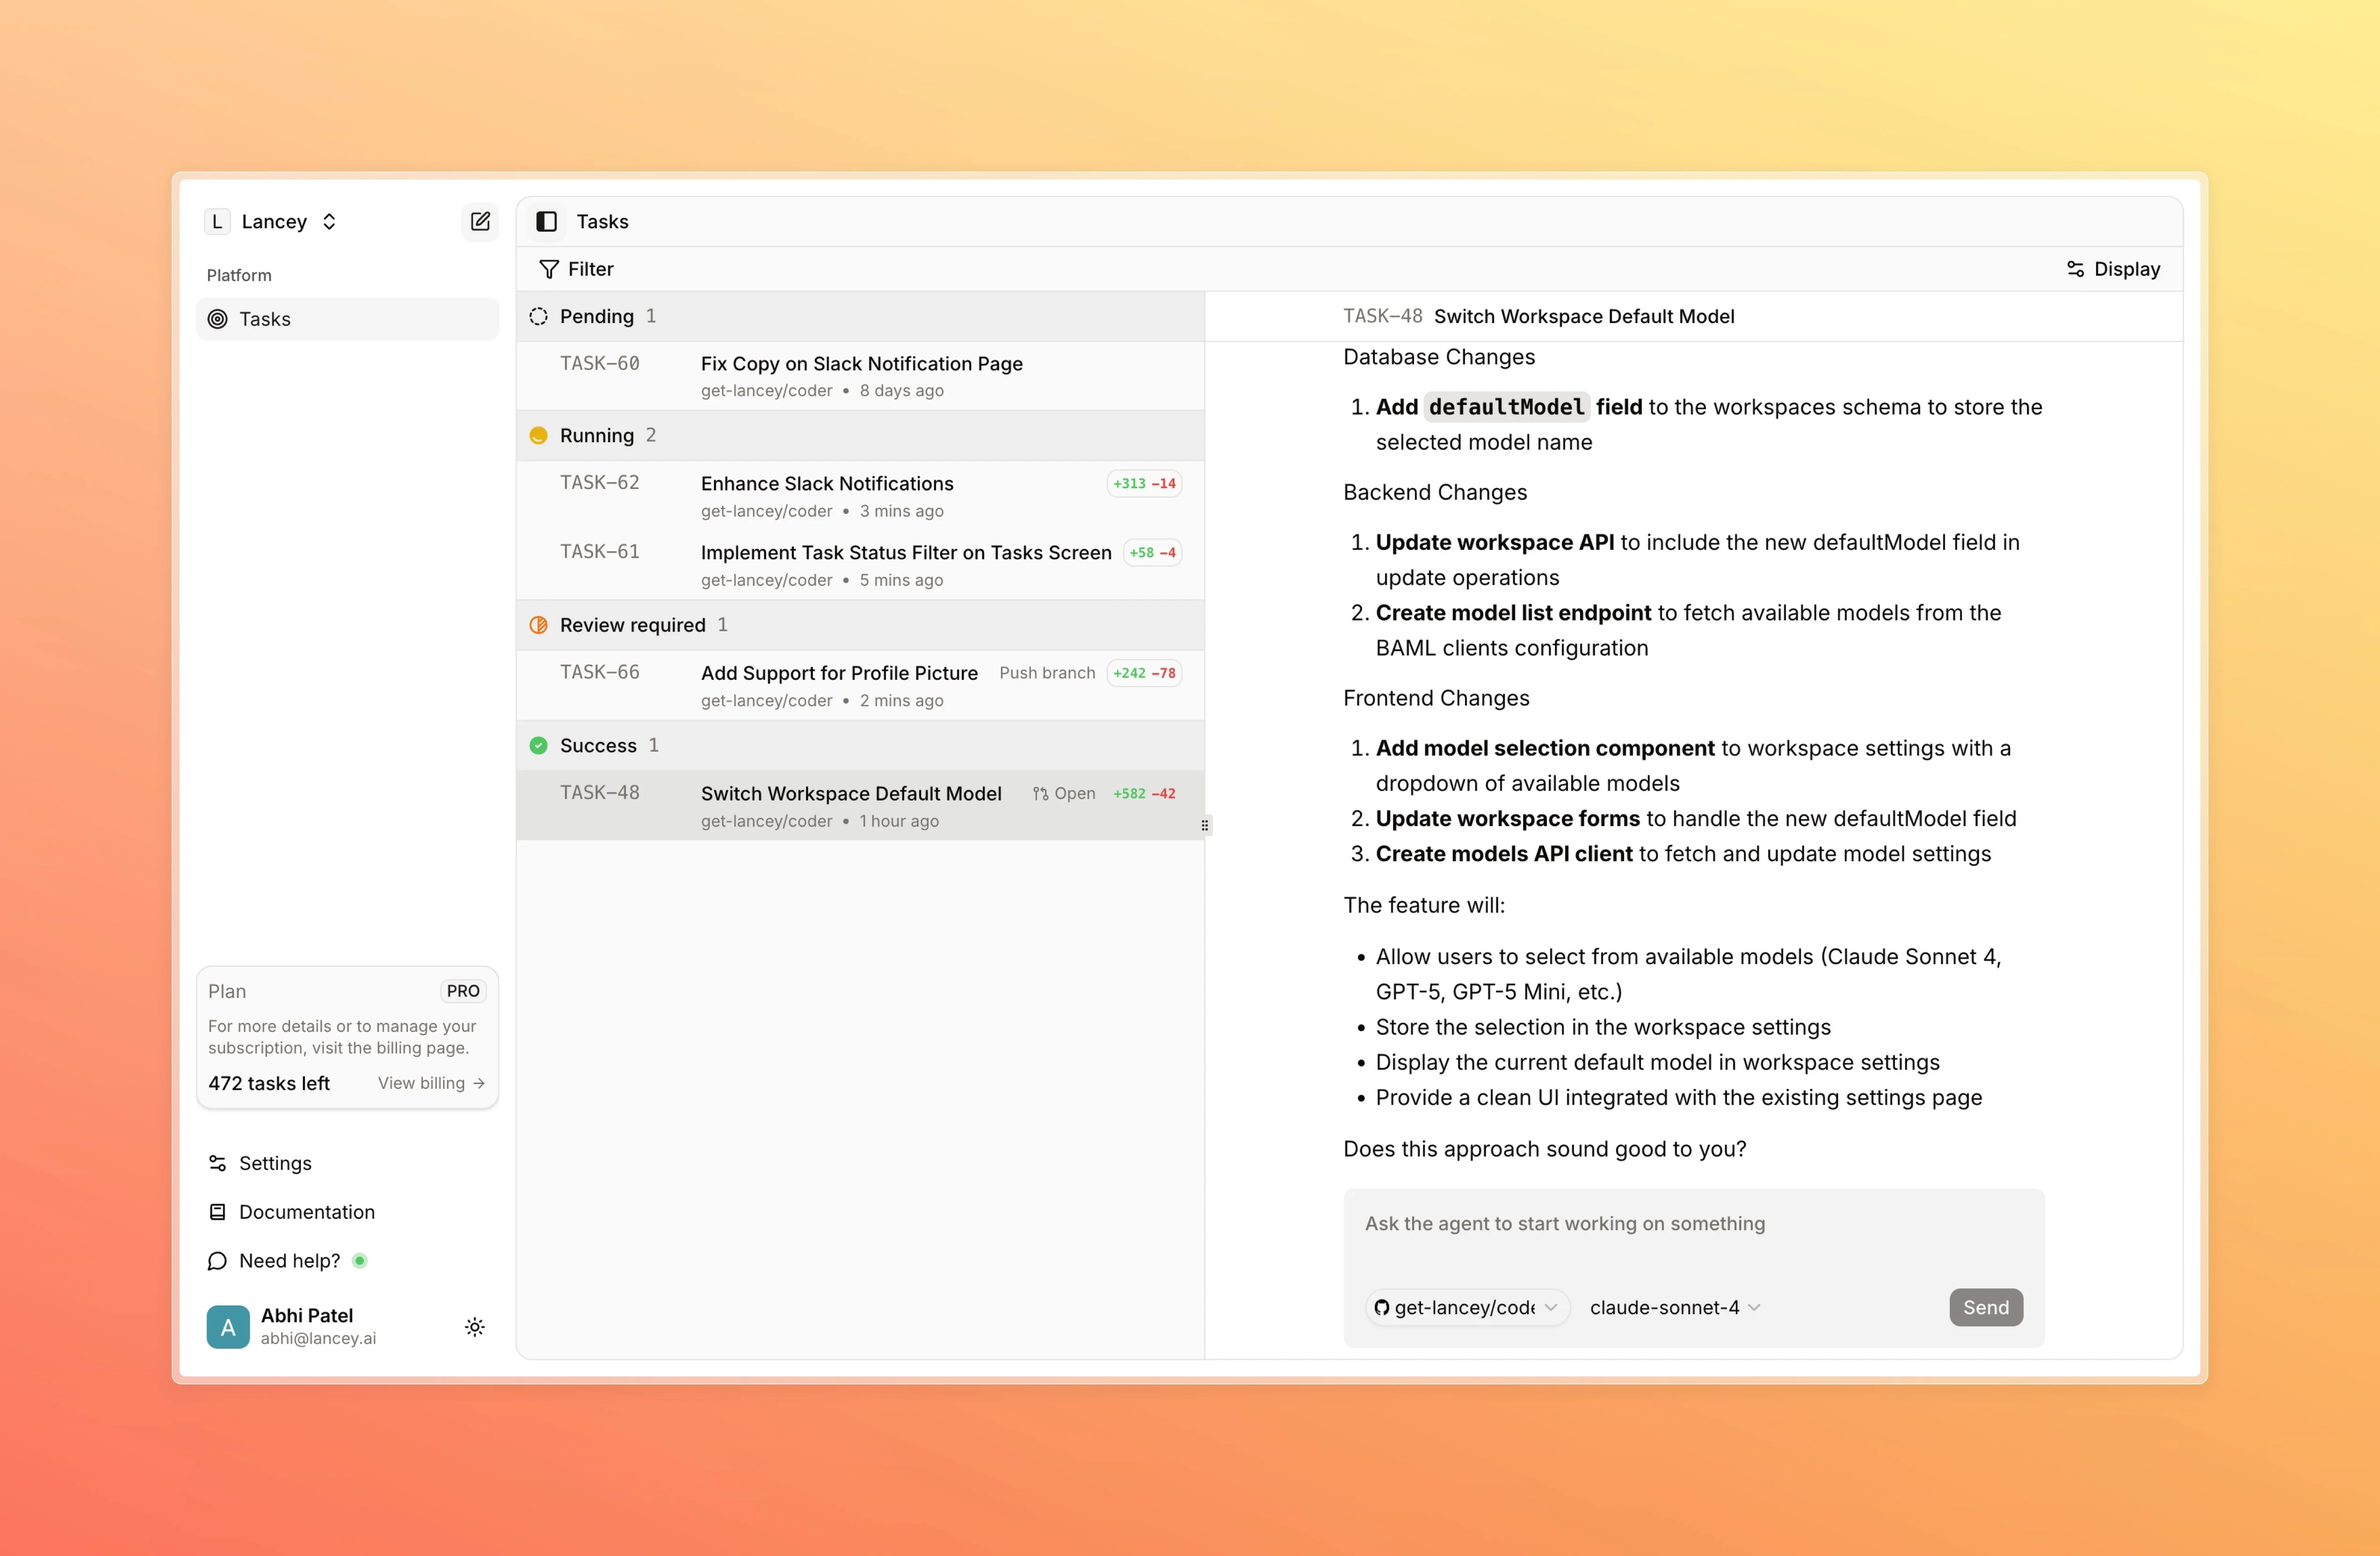Click the Pending status icon
Screen dimensions: 2380x1556
click(538, 316)
